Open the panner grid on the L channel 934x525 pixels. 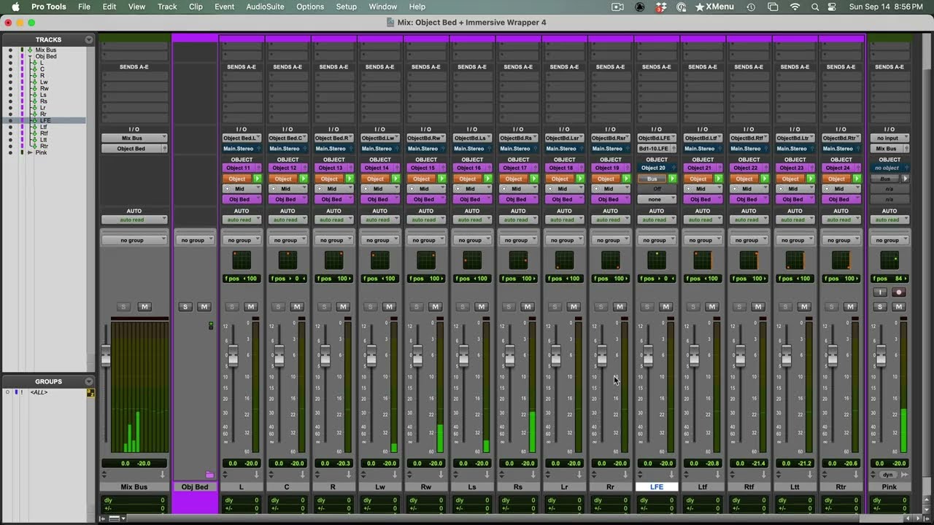242,260
